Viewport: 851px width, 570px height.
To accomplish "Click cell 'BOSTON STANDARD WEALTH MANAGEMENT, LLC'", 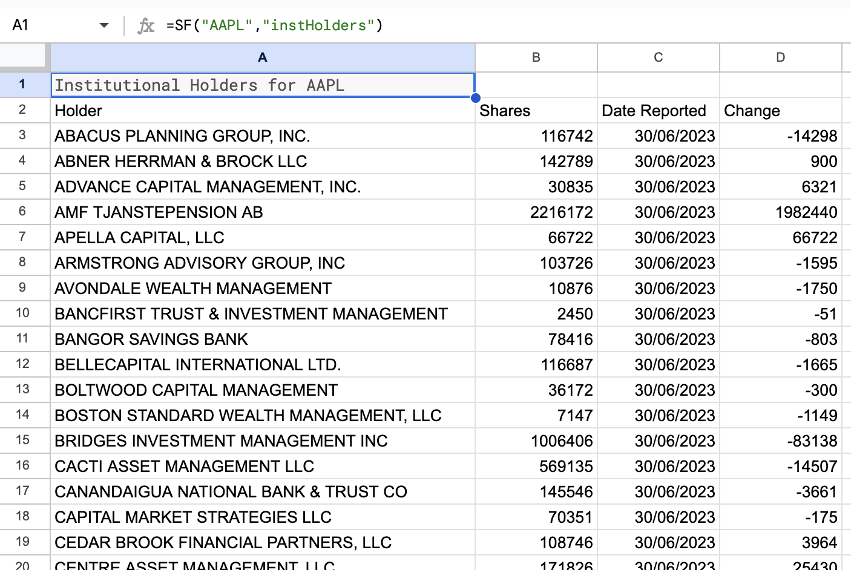I will (x=263, y=416).
